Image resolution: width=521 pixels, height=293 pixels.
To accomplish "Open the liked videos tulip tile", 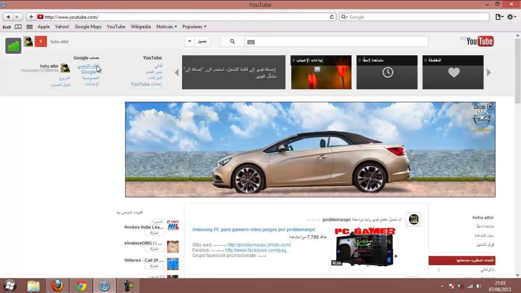I will point(321,72).
